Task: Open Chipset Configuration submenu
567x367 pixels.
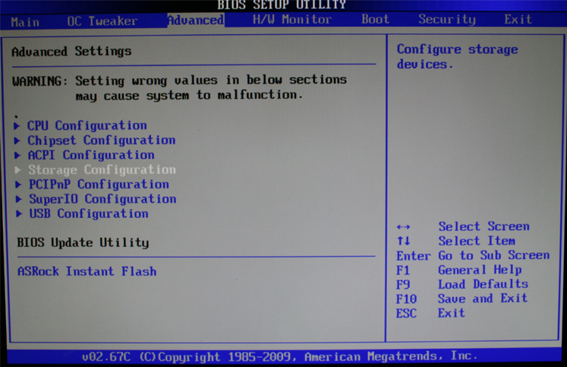Action: [102, 140]
